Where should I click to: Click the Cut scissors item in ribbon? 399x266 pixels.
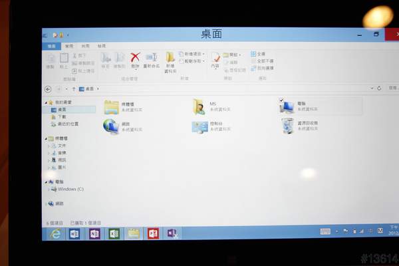[x=80, y=55]
